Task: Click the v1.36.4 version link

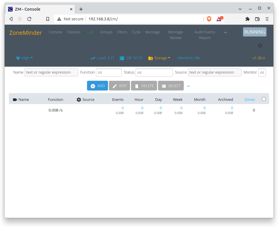Action: pyautogui.click(x=259, y=58)
